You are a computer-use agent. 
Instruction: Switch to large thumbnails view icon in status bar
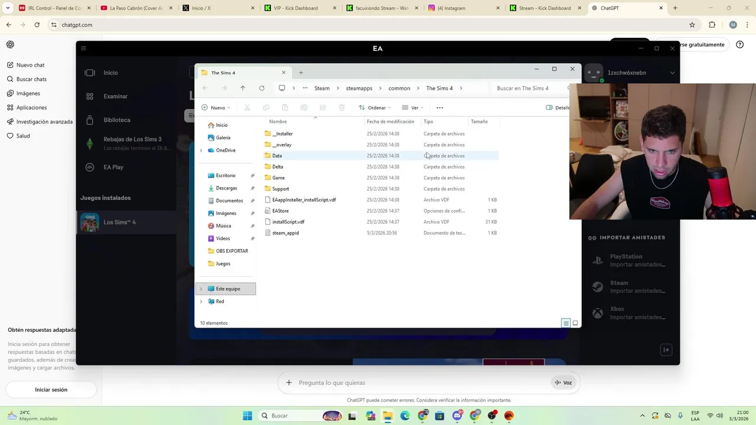[x=575, y=323]
